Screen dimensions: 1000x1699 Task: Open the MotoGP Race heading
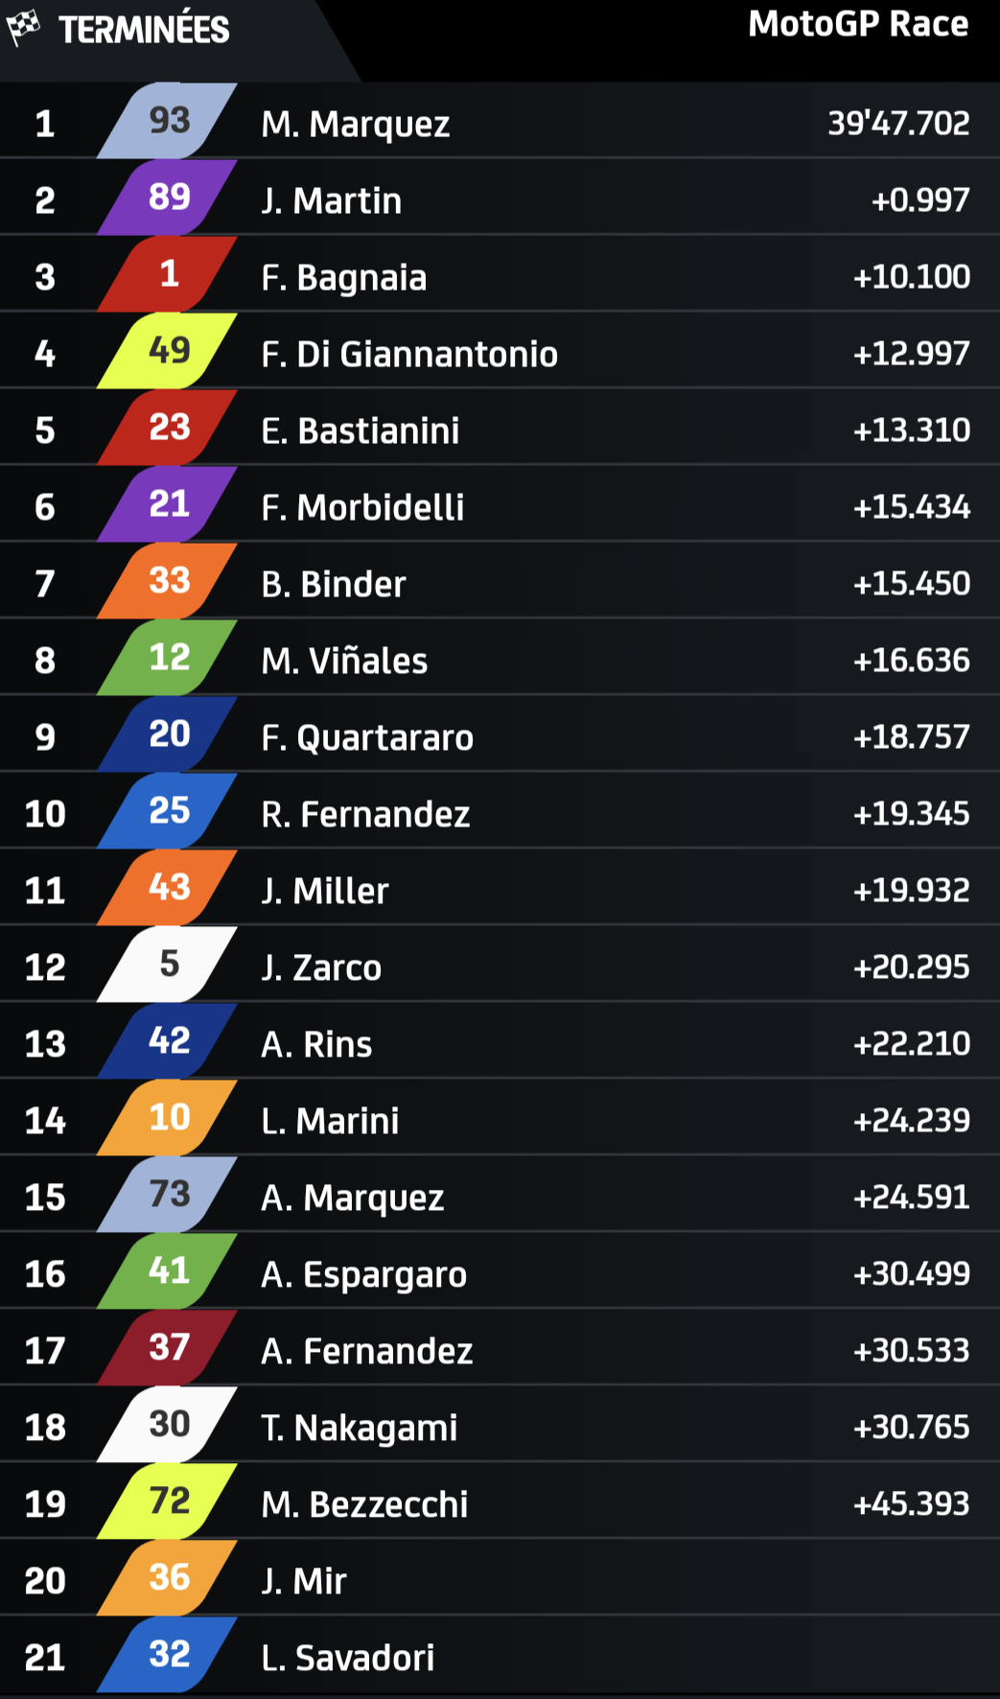click(x=858, y=24)
